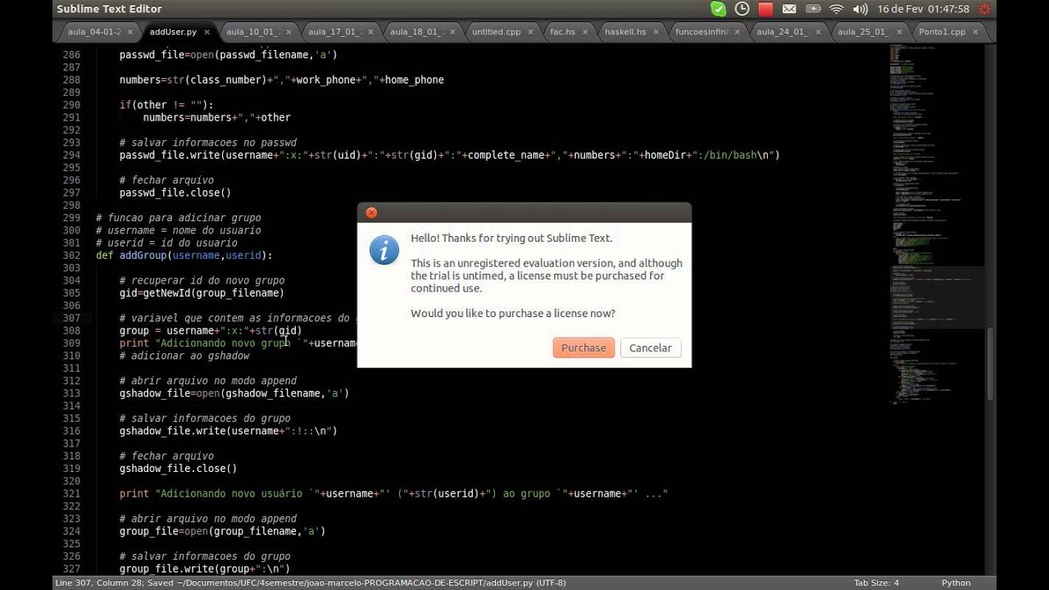Open the sound volume indicator

860,9
